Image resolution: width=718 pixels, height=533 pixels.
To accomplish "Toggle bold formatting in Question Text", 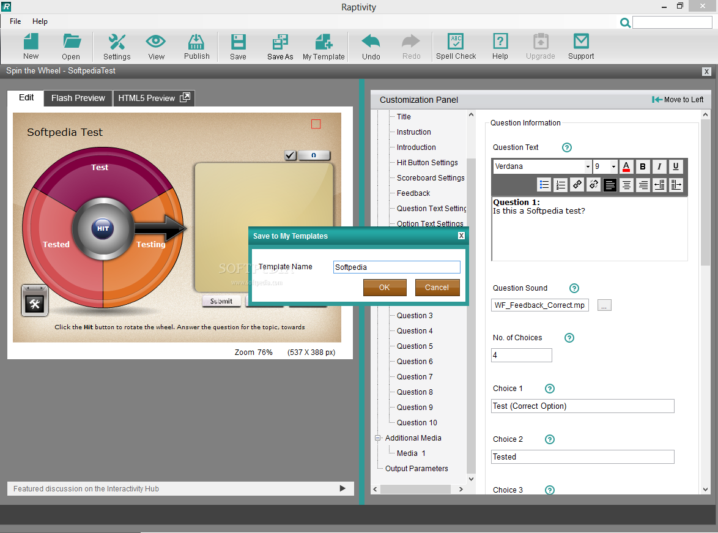I will click(x=642, y=166).
